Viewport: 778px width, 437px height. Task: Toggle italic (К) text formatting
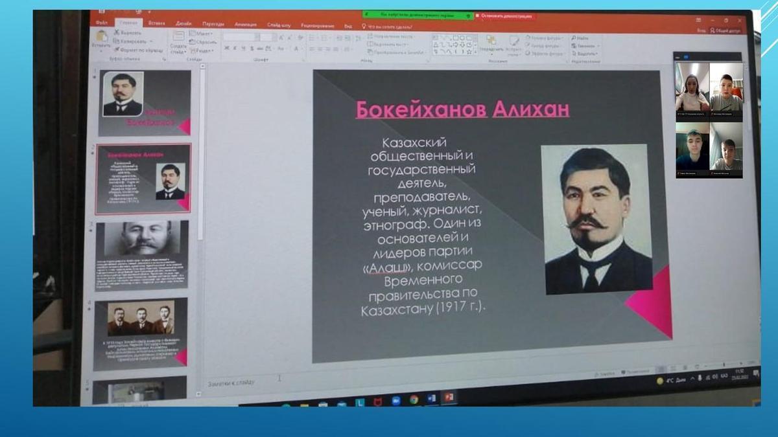click(236, 49)
